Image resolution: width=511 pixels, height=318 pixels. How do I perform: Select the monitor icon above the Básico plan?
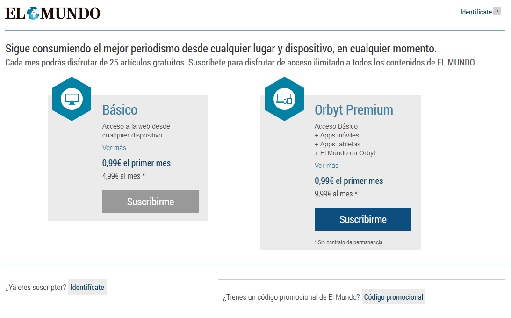(x=72, y=98)
